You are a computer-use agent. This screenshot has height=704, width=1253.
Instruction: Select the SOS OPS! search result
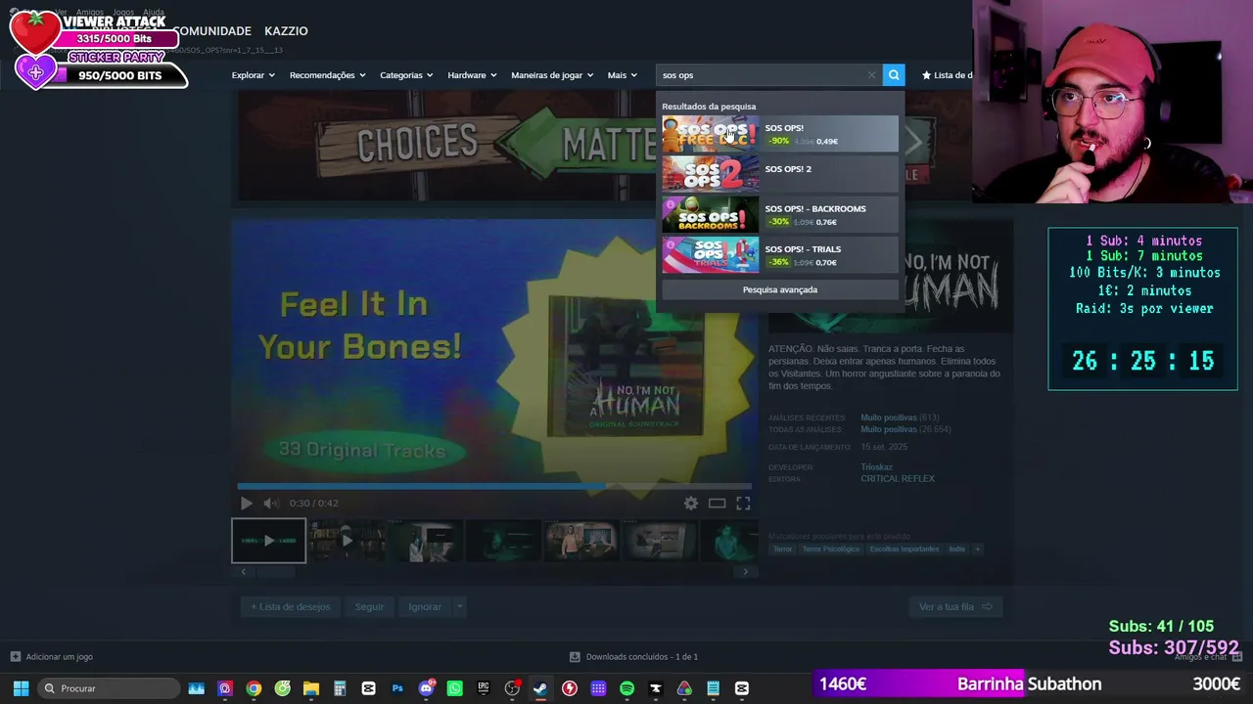point(779,134)
